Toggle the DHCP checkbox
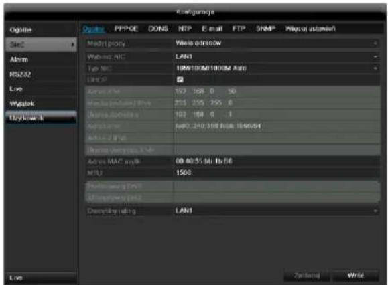The width and height of the screenshot is (388, 285). click(180, 80)
